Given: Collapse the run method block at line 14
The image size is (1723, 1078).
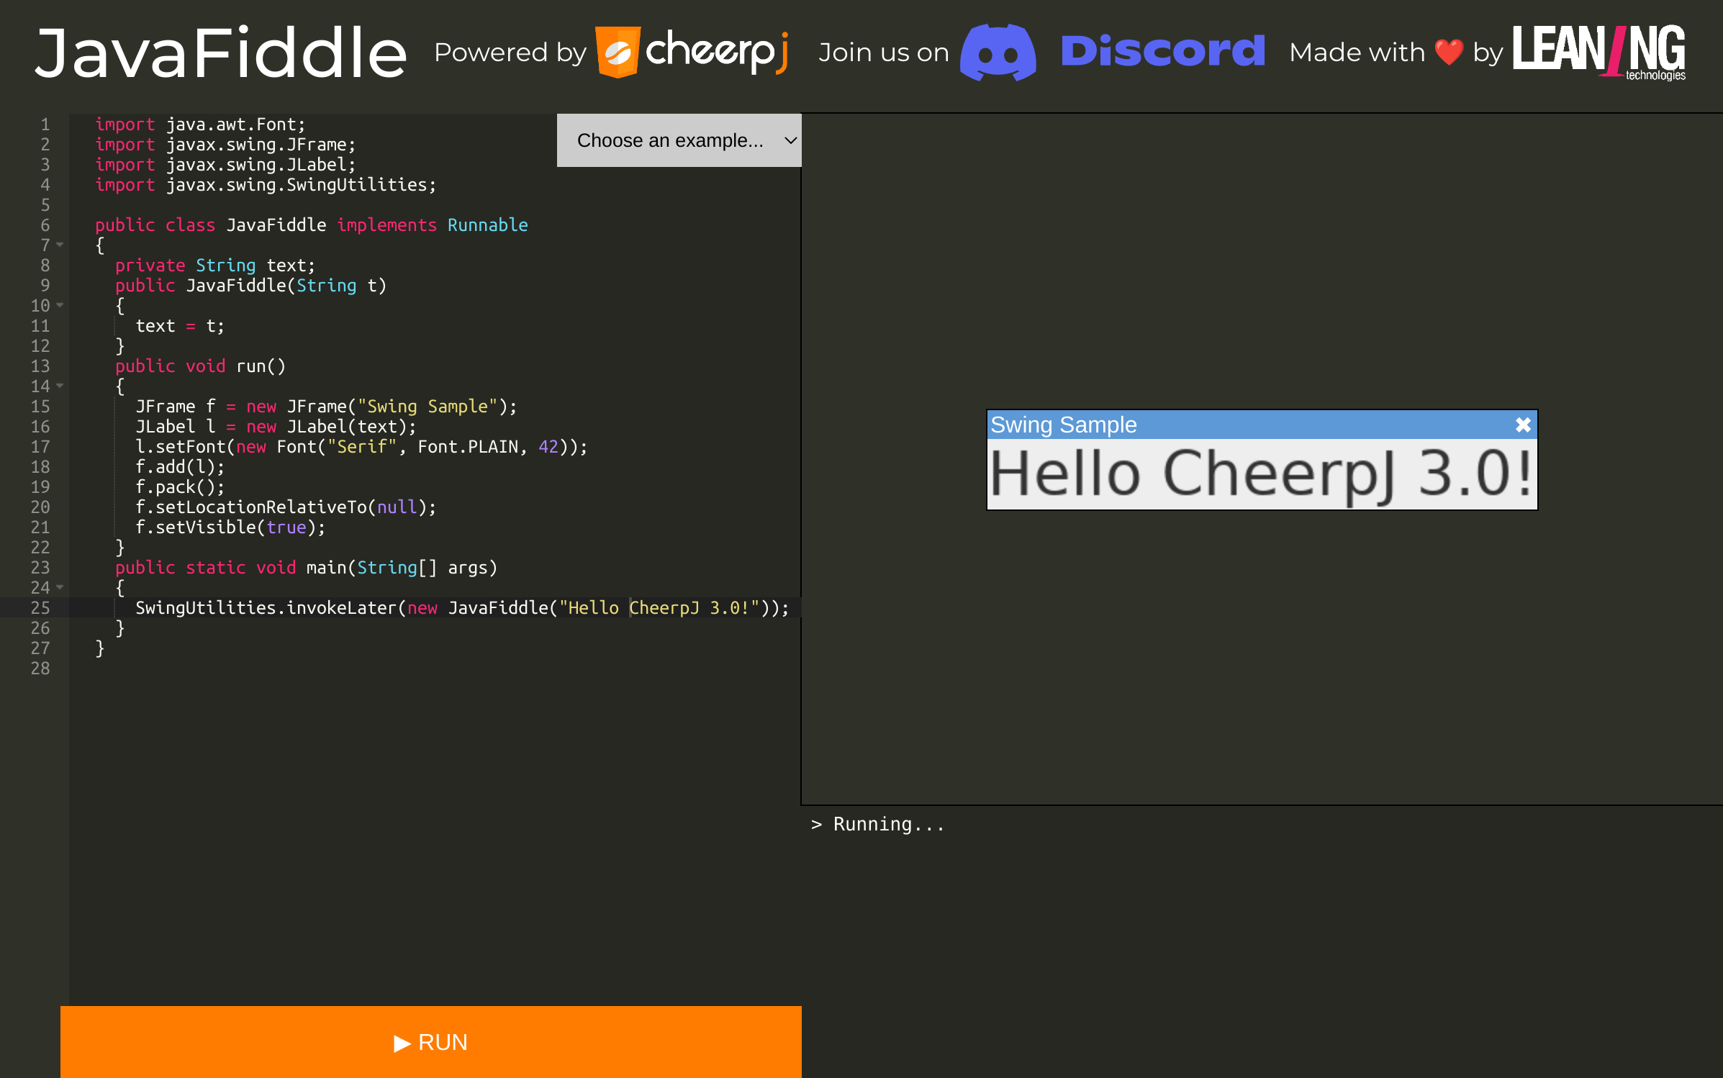Looking at the screenshot, I should click(x=59, y=386).
